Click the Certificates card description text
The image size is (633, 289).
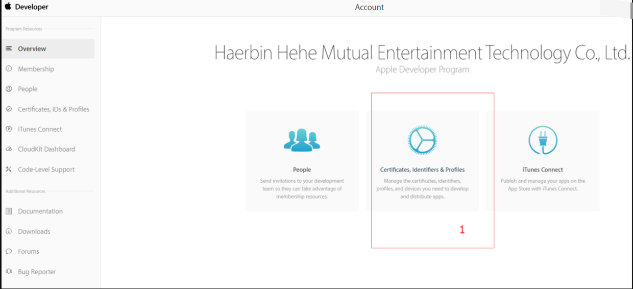pos(423,188)
